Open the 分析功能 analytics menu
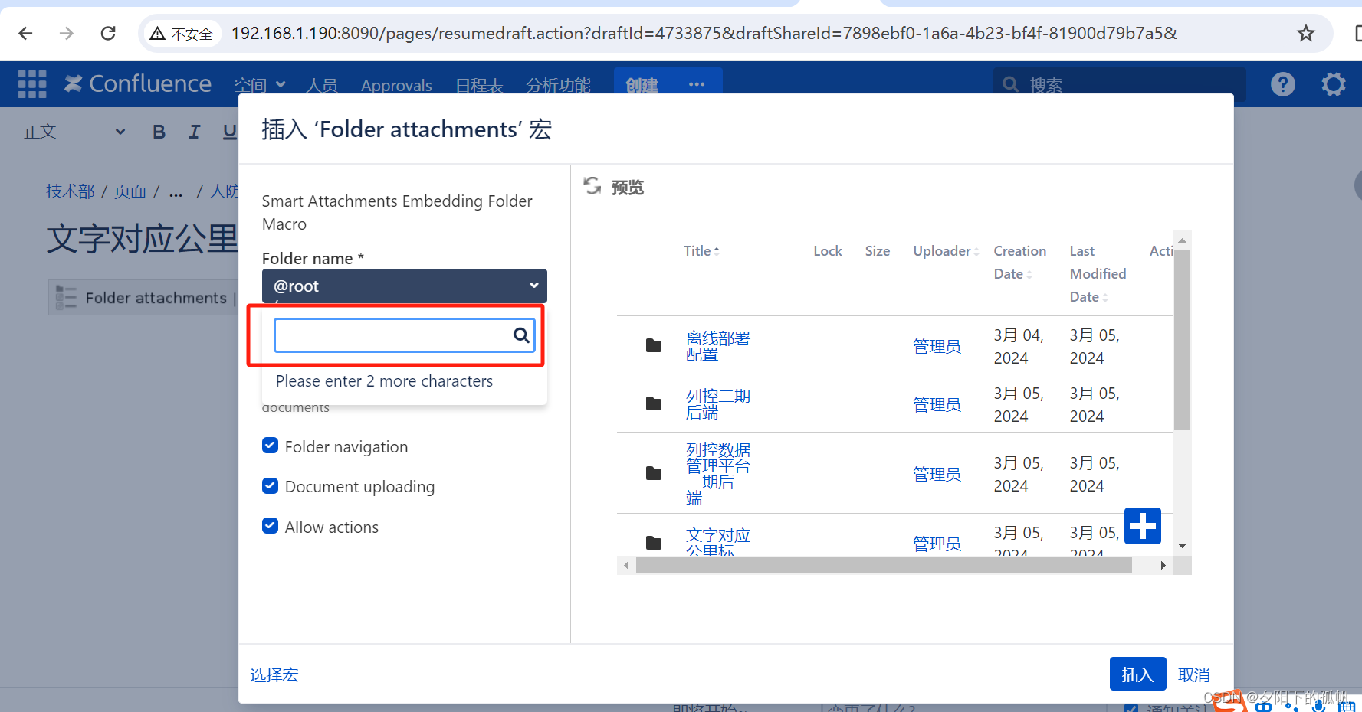Viewport: 1362px width, 712px height. click(558, 85)
